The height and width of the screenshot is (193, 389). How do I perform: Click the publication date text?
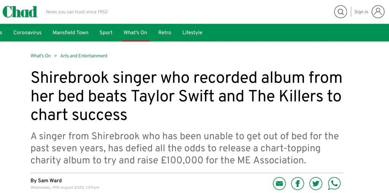pos(65,188)
